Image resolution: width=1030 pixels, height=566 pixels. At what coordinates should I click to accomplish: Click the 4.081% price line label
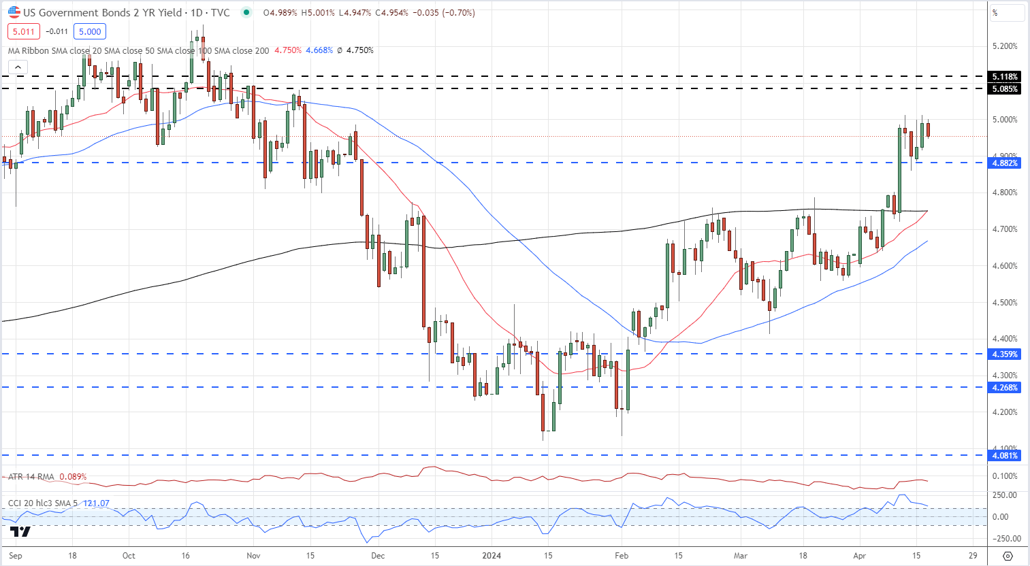1005,456
